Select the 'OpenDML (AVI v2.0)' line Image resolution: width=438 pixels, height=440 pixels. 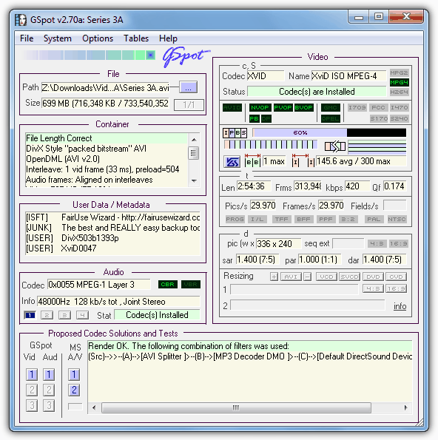(x=107, y=159)
